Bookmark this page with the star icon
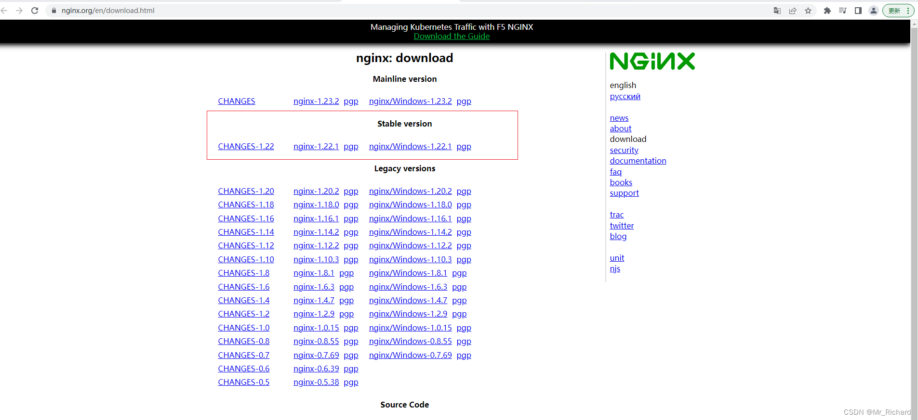918x420 pixels. point(808,11)
